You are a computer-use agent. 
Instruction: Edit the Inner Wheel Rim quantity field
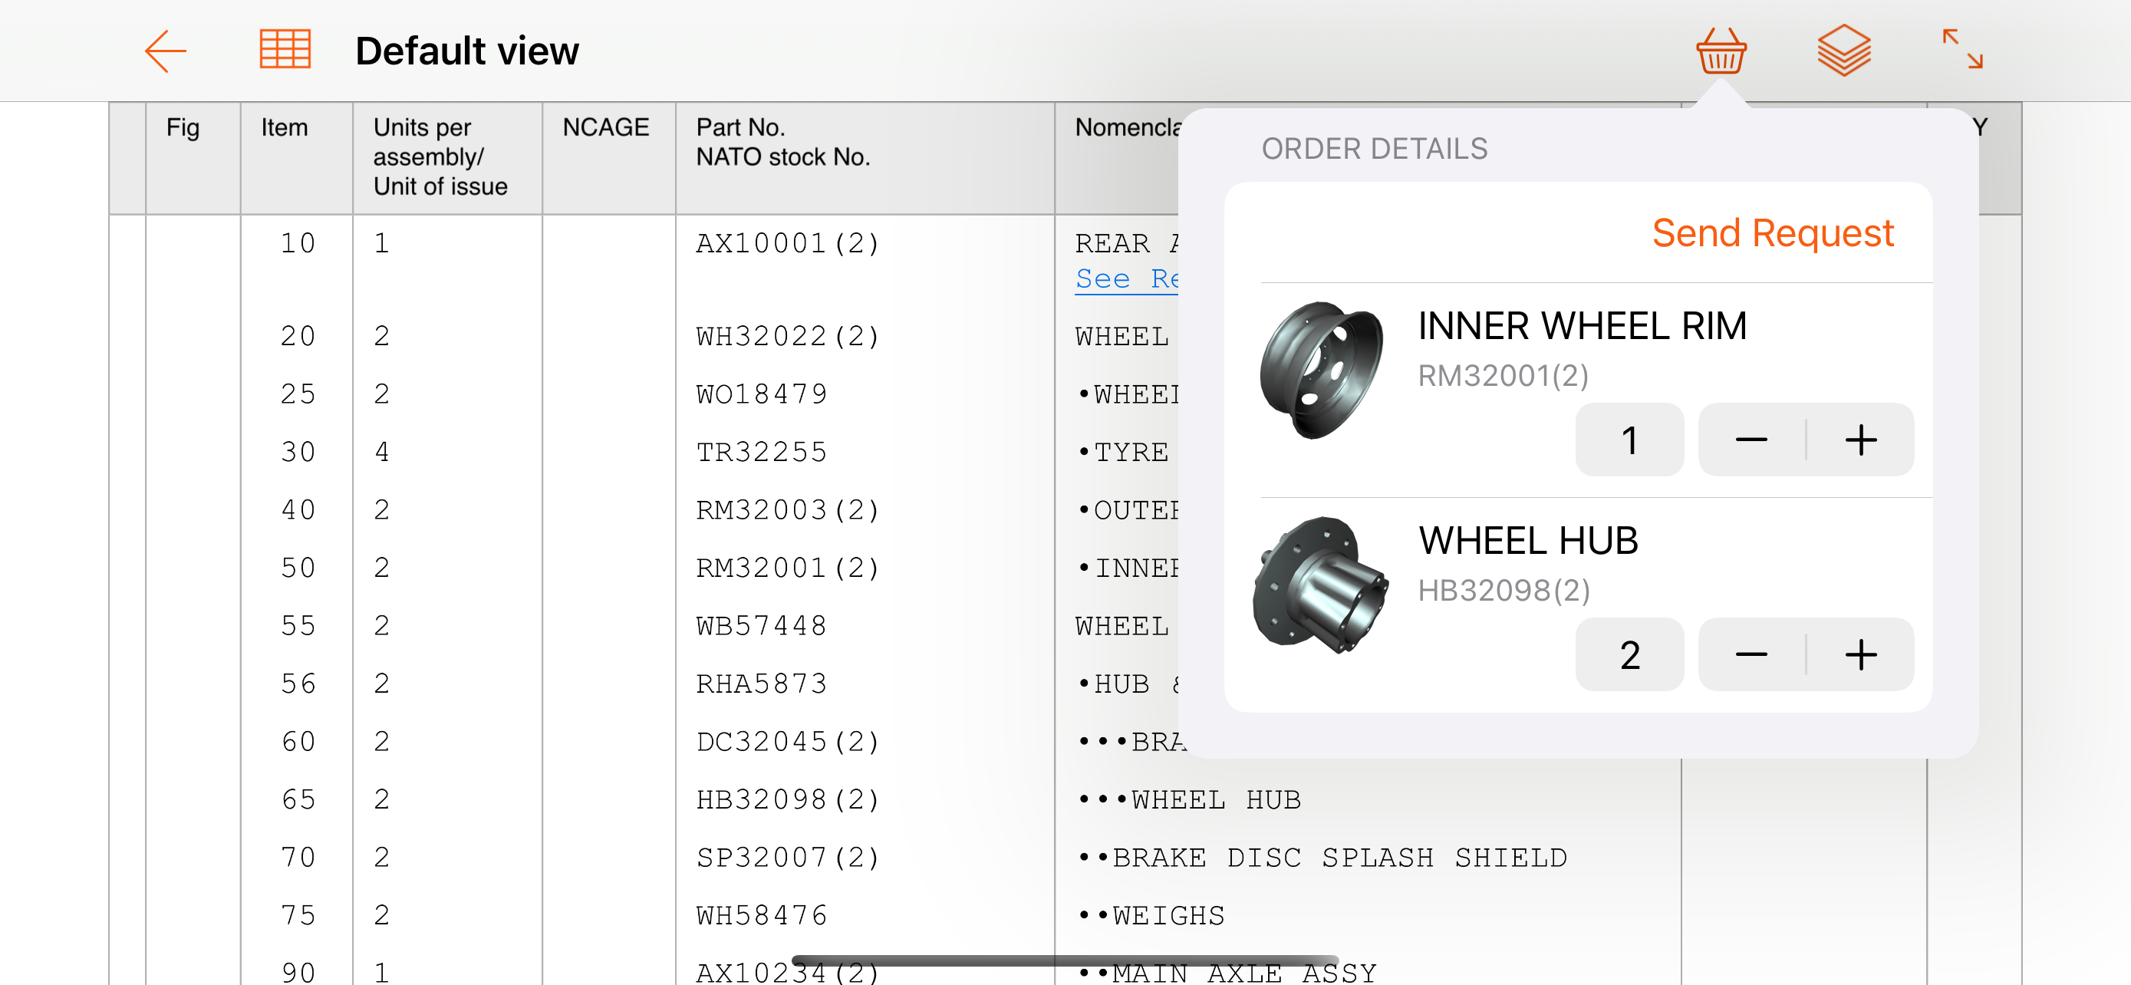(x=1629, y=440)
